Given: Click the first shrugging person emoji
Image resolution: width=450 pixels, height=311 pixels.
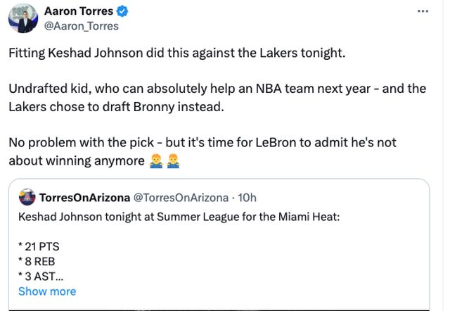Looking at the screenshot, I should click(x=155, y=160).
